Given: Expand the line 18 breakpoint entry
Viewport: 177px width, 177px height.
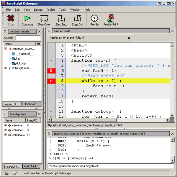Looking at the screenshot, I should click(5, 135).
